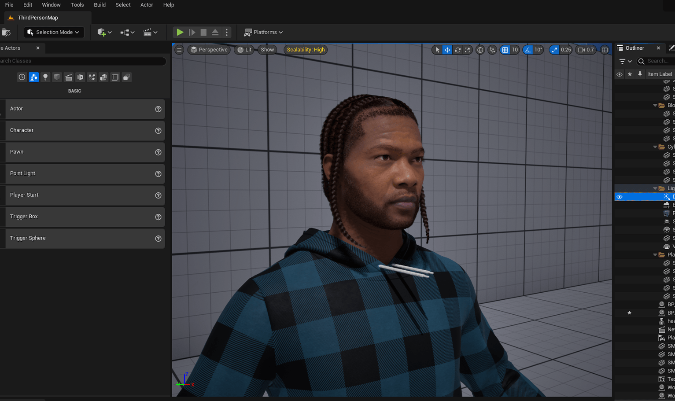Toggle scale snapping icon
This screenshot has height=401, width=675.
[554, 50]
